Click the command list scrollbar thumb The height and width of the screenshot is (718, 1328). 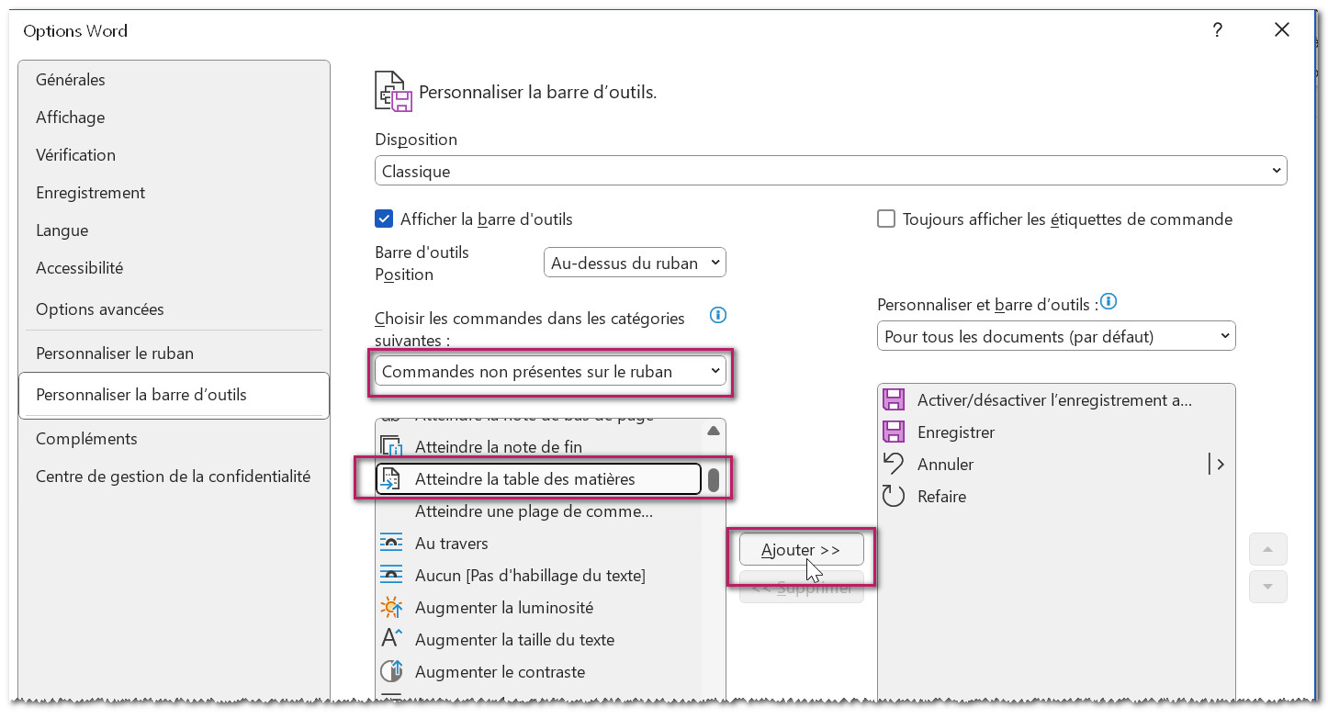pyautogui.click(x=714, y=479)
